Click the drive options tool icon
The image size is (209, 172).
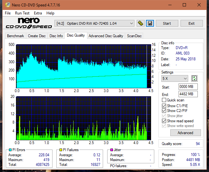pyautogui.click(x=141, y=23)
